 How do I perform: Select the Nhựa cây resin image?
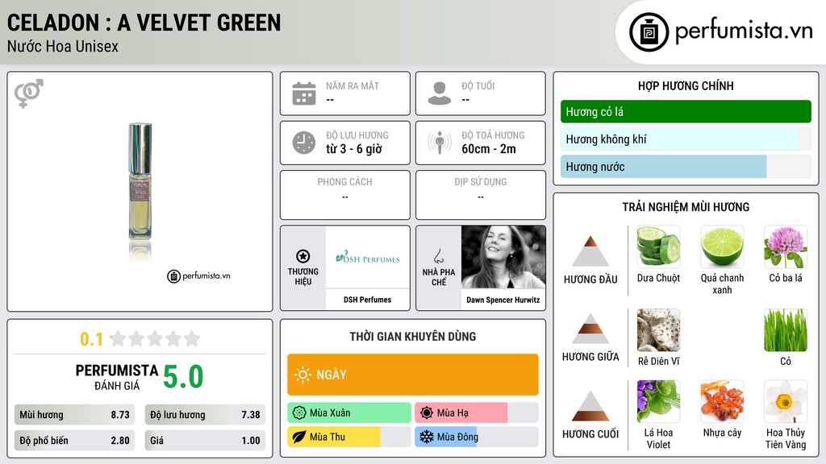coord(722,401)
